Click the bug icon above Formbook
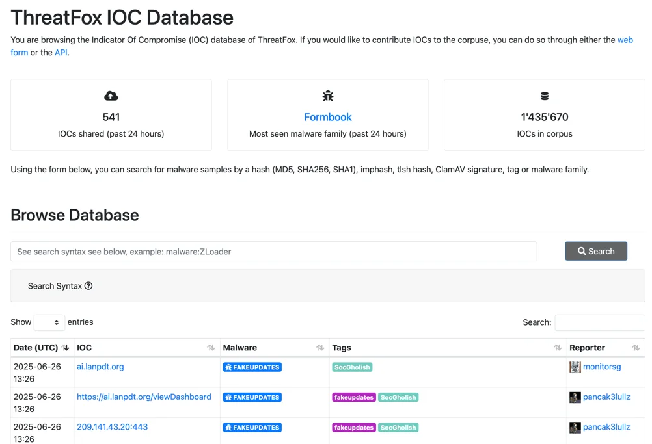Image resolution: width=652 pixels, height=444 pixels. point(328,96)
